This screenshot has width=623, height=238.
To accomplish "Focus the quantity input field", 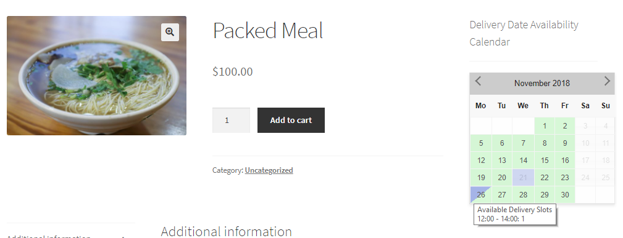I will (x=232, y=120).
